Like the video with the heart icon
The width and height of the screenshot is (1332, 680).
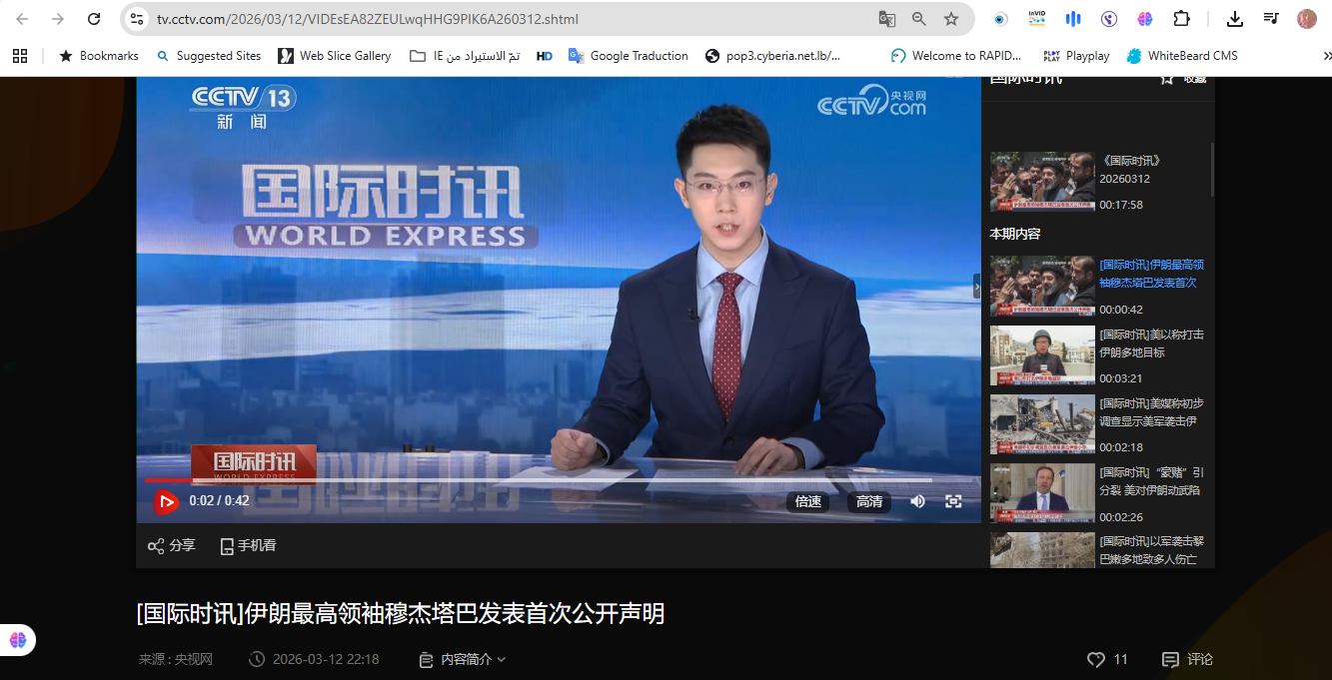point(1096,659)
